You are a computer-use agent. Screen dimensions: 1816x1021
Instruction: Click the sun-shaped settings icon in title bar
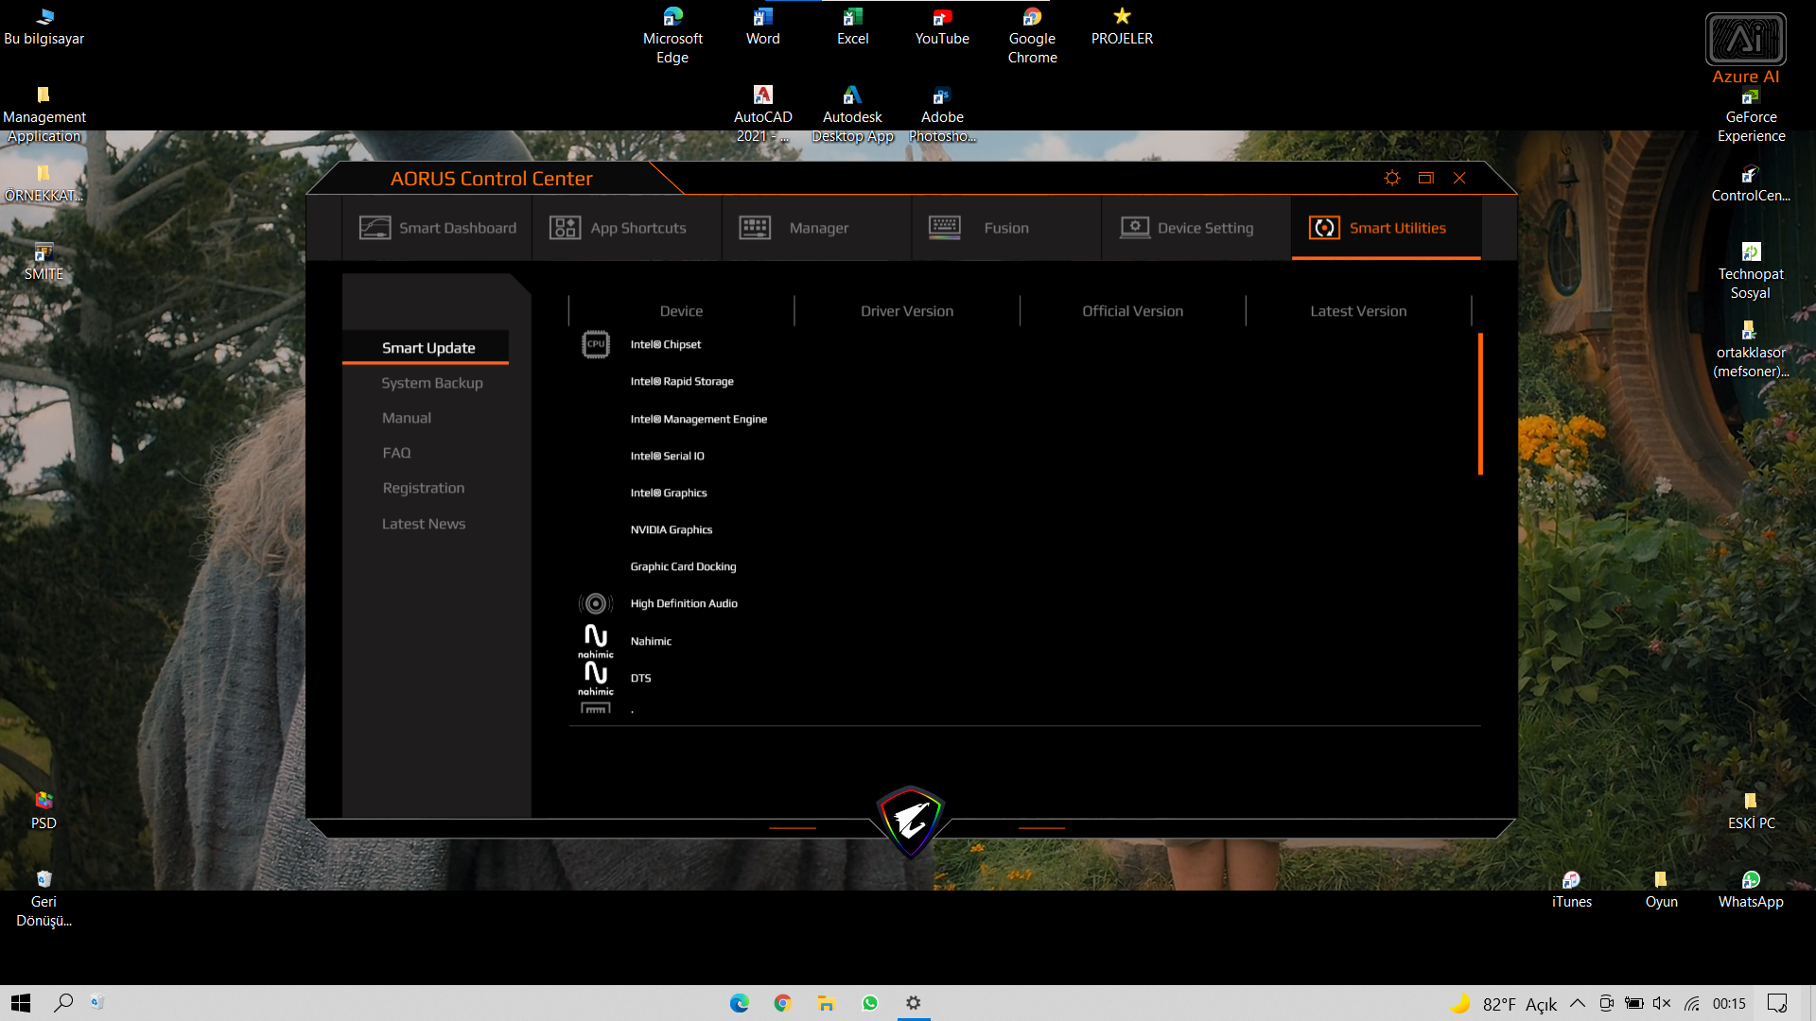(1391, 178)
